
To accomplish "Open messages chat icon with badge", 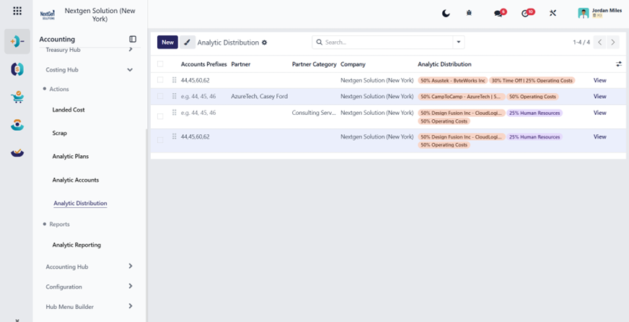I will pyautogui.click(x=500, y=13).
